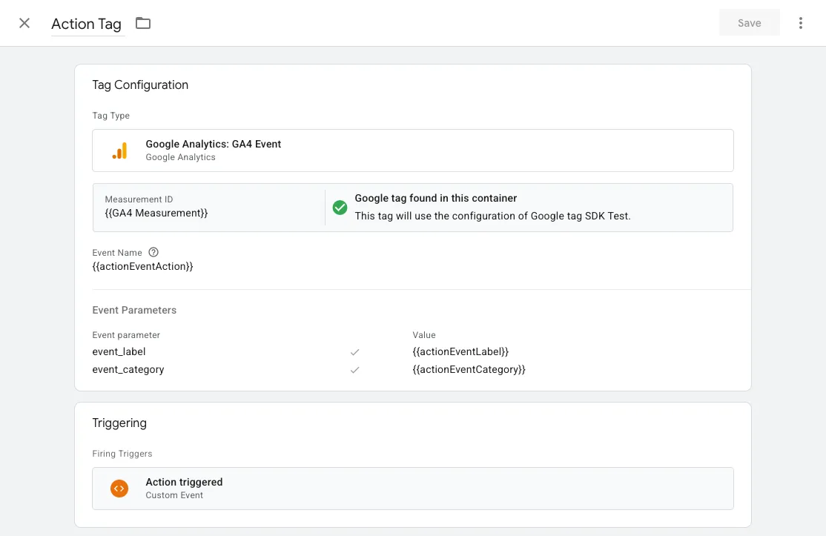Screen dimensions: 826x536
Task: Click the {{actionEventLabel}} value
Action: [460, 351]
